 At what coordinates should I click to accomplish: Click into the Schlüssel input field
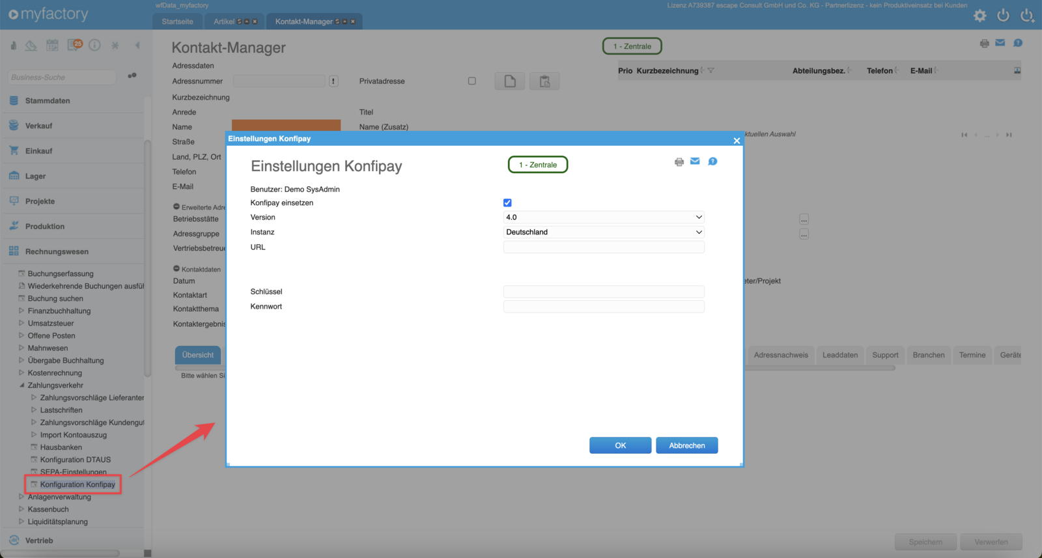pos(603,292)
